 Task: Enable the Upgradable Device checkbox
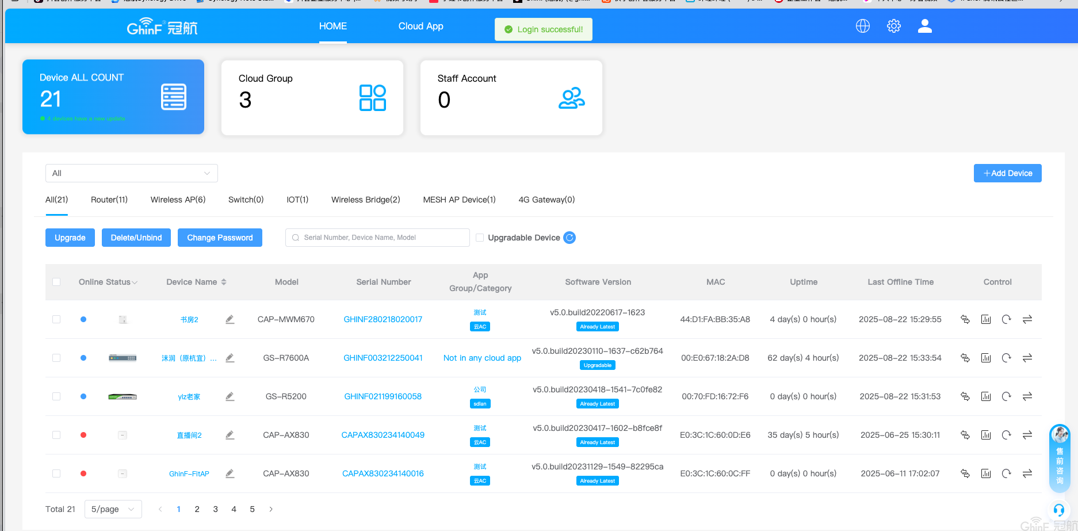pos(480,238)
